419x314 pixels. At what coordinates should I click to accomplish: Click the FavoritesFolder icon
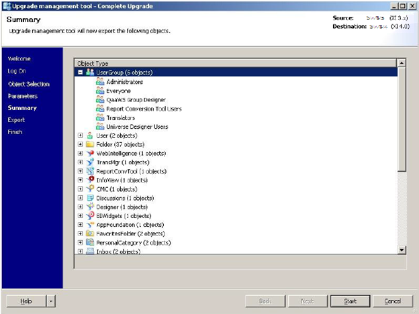pos(90,234)
